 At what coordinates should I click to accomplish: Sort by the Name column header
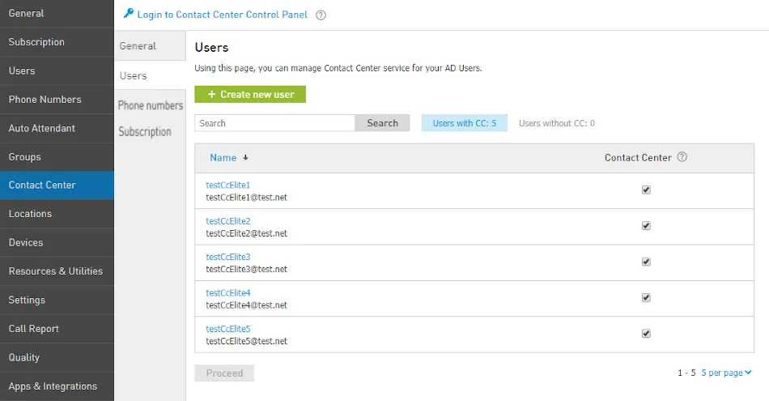223,157
